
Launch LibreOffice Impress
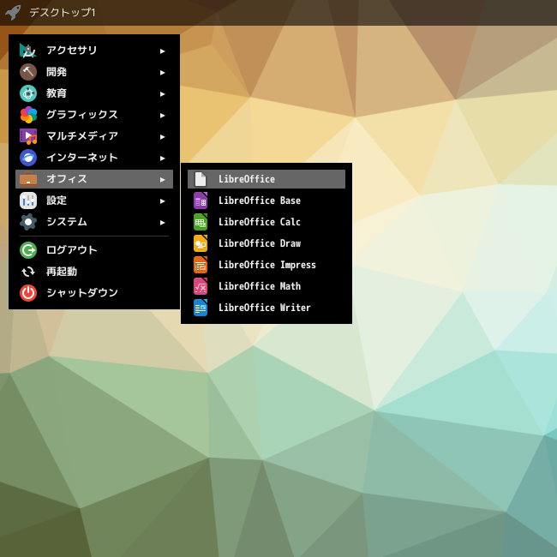click(x=267, y=265)
